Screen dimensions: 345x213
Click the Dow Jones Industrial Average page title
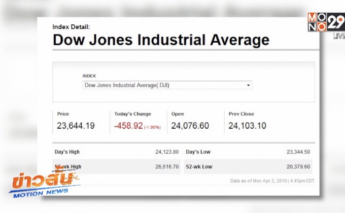[161, 40]
